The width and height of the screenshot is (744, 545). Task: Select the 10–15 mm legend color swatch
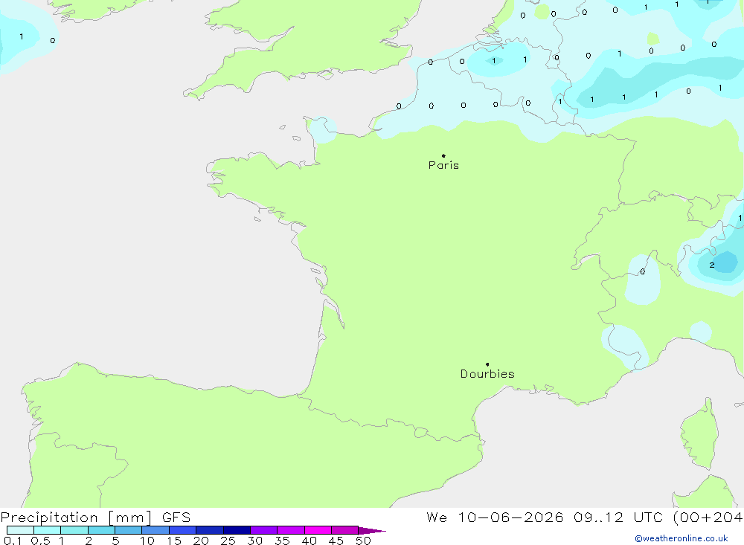click(x=155, y=530)
